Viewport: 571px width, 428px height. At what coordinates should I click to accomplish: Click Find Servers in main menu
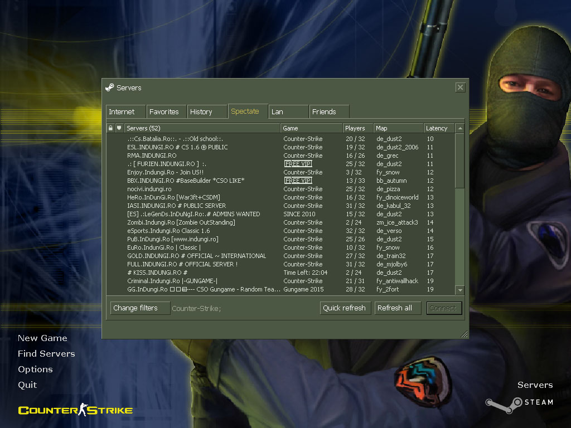coord(47,354)
